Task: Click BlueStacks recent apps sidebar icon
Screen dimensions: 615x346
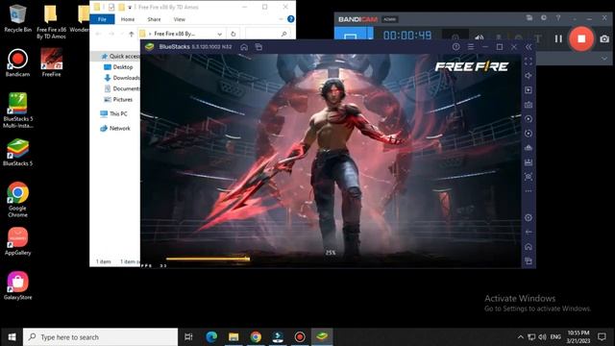Action: click(529, 261)
